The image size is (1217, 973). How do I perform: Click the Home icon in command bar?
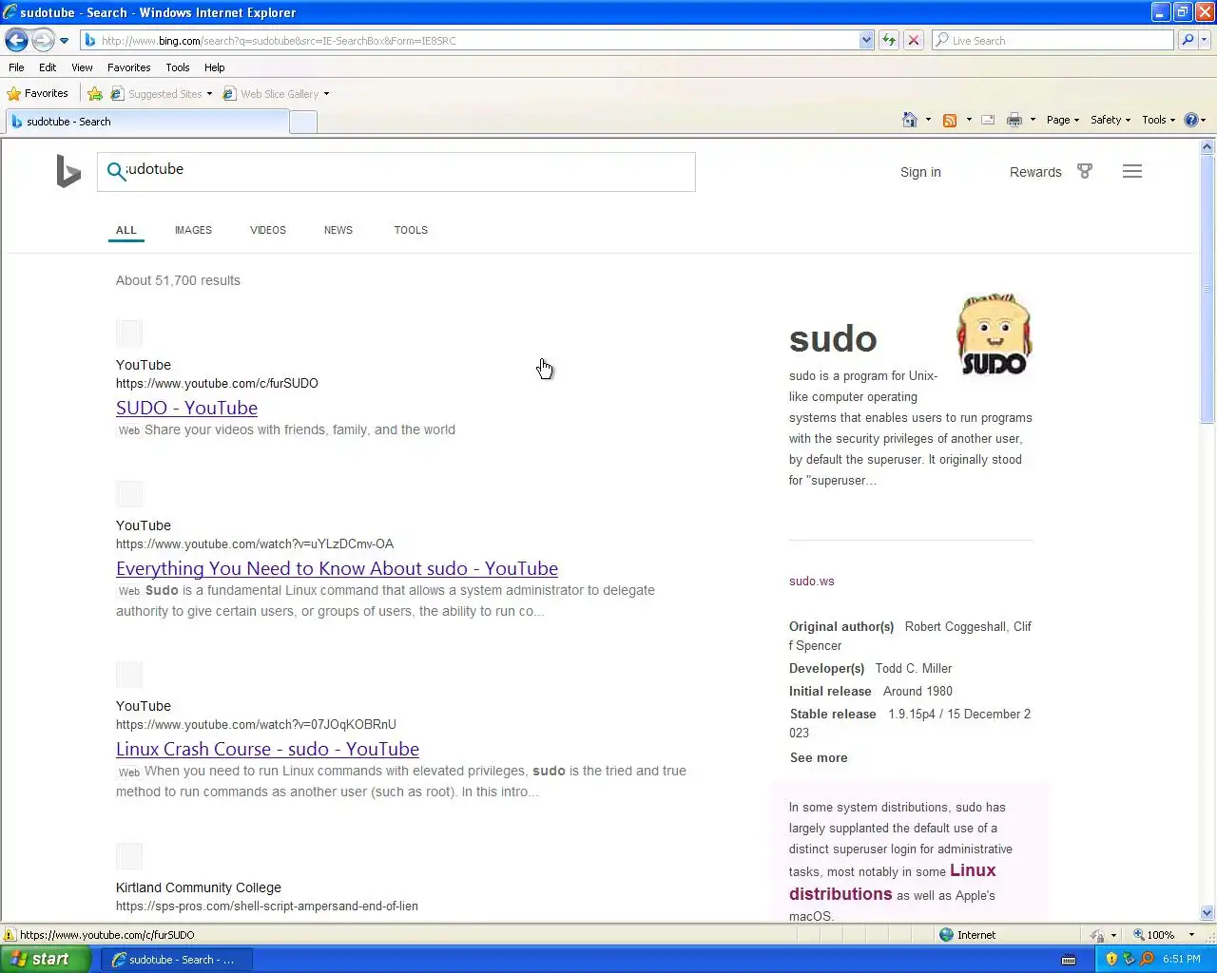[910, 120]
